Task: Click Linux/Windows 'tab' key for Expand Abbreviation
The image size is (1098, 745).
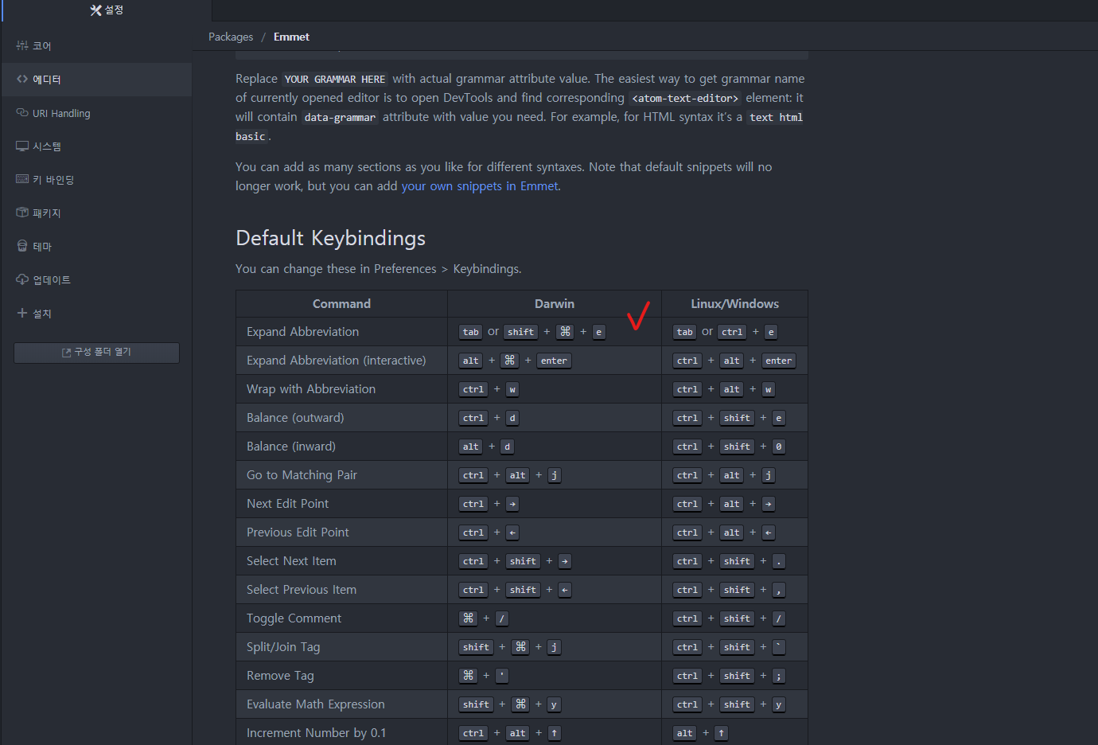Action: click(685, 332)
